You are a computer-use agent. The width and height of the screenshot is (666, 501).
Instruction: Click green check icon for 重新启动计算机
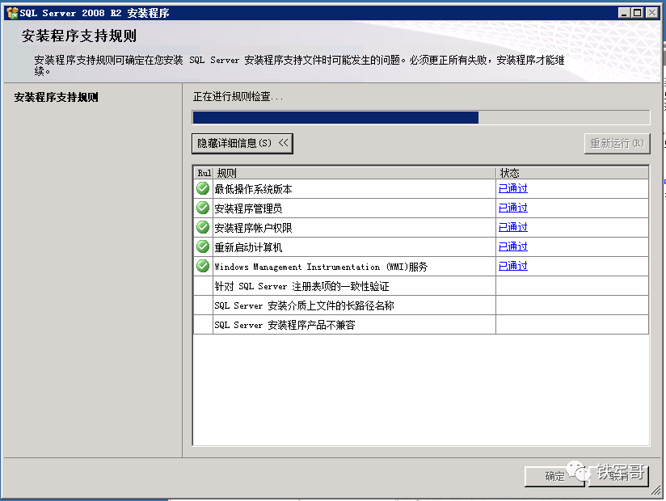point(203,246)
